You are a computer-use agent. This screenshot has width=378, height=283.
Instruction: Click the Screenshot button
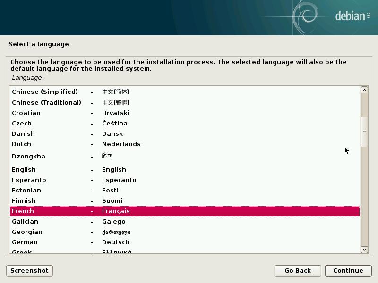point(29,270)
